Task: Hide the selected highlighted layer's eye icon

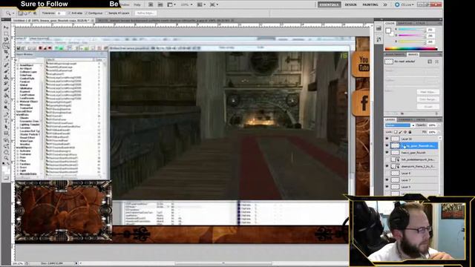Action: pyautogui.click(x=387, y=145)
